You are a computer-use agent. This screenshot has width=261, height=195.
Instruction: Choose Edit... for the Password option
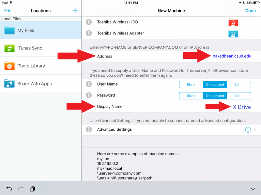(x=239, y=96)
